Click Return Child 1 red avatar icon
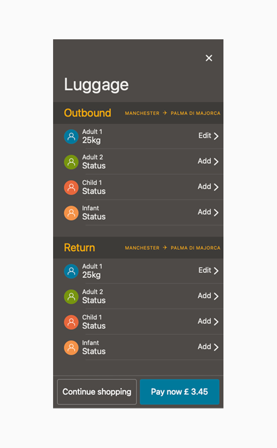This screenshot has width=277, height=448. click(71, 322)
